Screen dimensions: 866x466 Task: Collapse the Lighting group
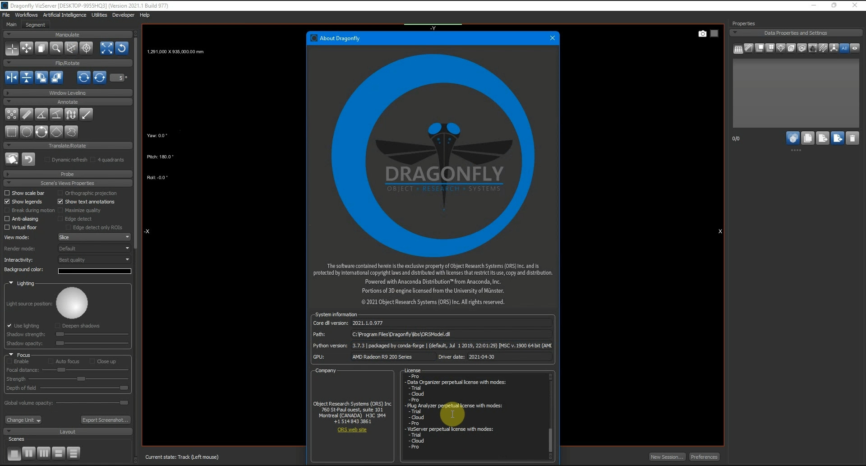click(x=11, y=283)
